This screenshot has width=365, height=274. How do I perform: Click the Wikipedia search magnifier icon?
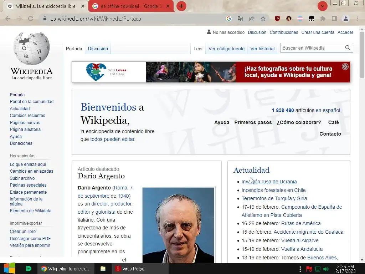click(348, 48)
